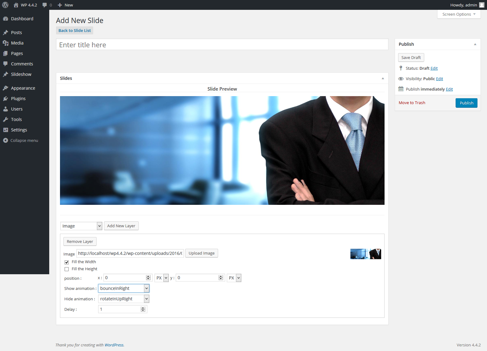The height and width of the screenshot is (351, 487).
Task: Click the Collapse menu arrow icon
Action: pos(6,140)
